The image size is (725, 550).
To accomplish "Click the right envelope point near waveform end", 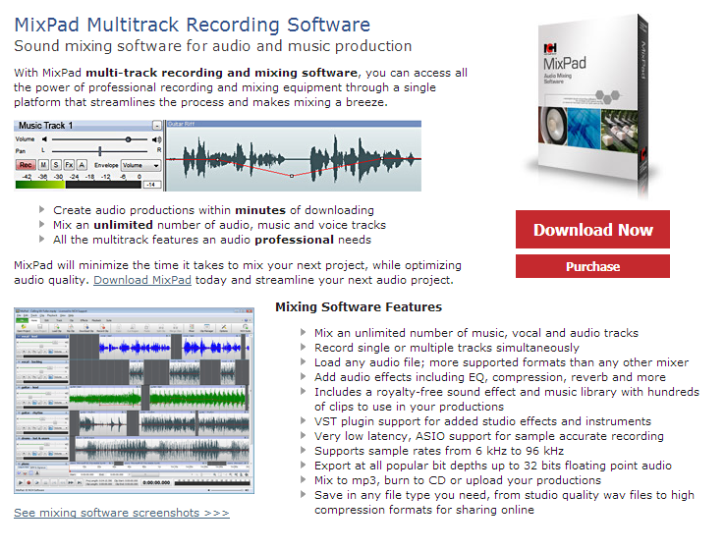I will pyautogui.click(x=382, y=158).
